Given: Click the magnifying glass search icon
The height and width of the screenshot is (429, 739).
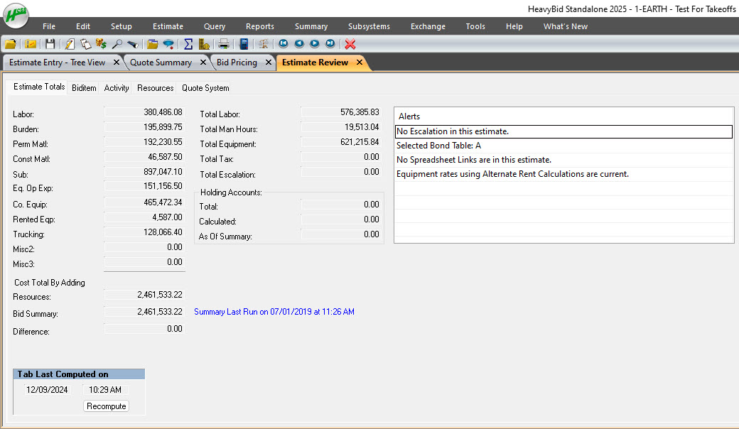Looking at the screenshot, I should [117, 44].
